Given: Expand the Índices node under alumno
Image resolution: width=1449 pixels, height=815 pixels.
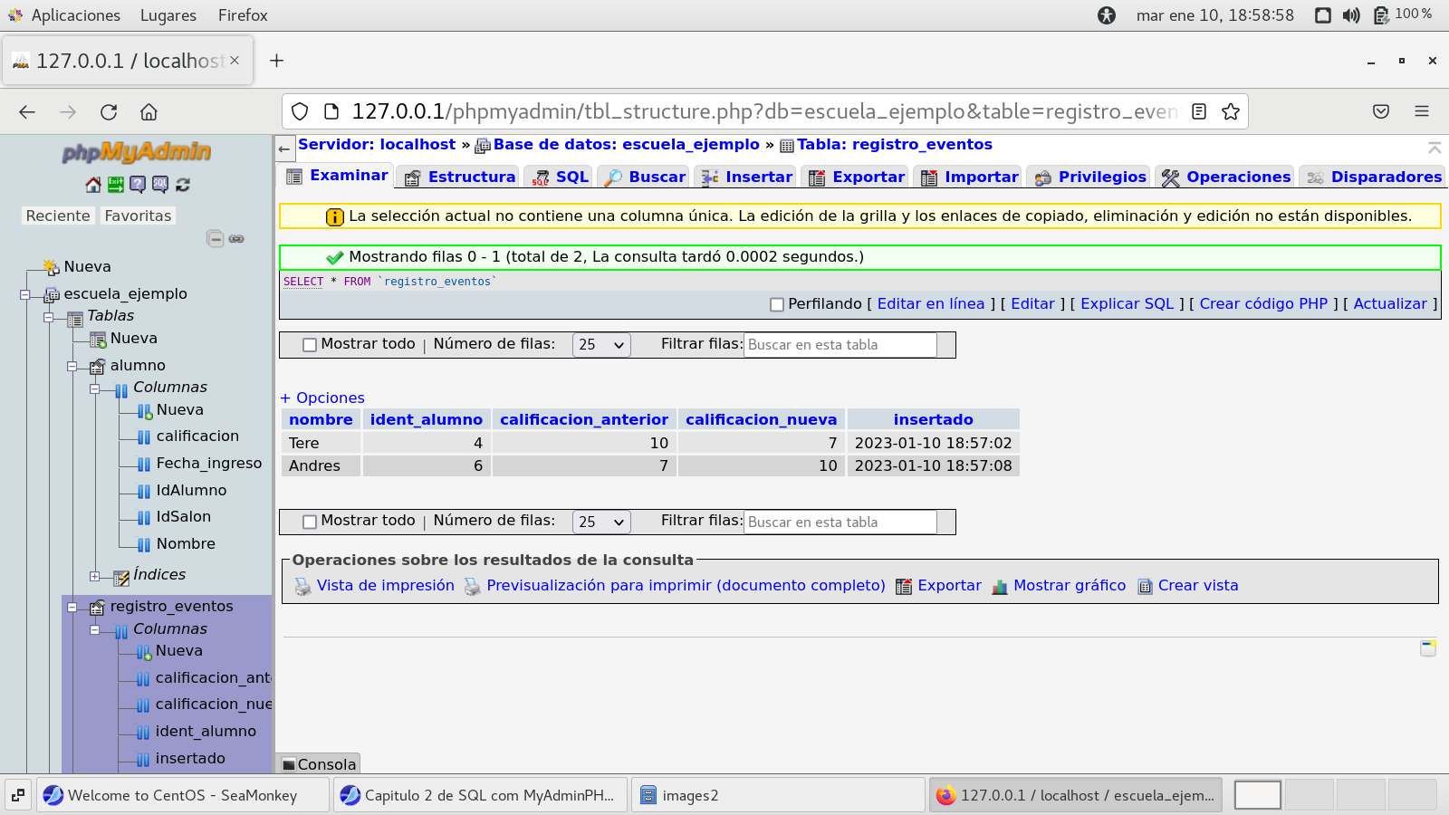Looking at the screenshot, I should (94, 576).
